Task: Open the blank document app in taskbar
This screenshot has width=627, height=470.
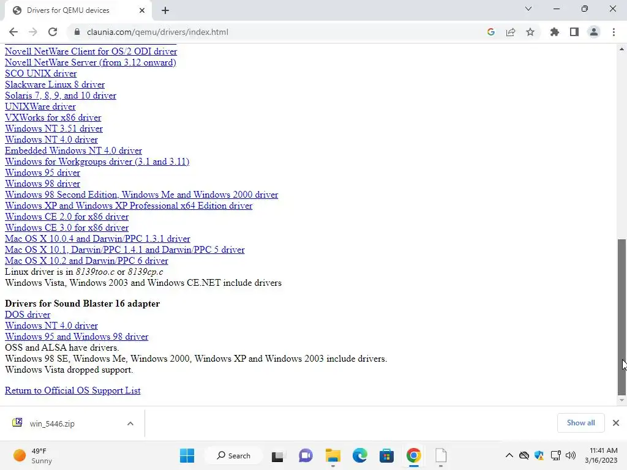Action: coord(441,455)
